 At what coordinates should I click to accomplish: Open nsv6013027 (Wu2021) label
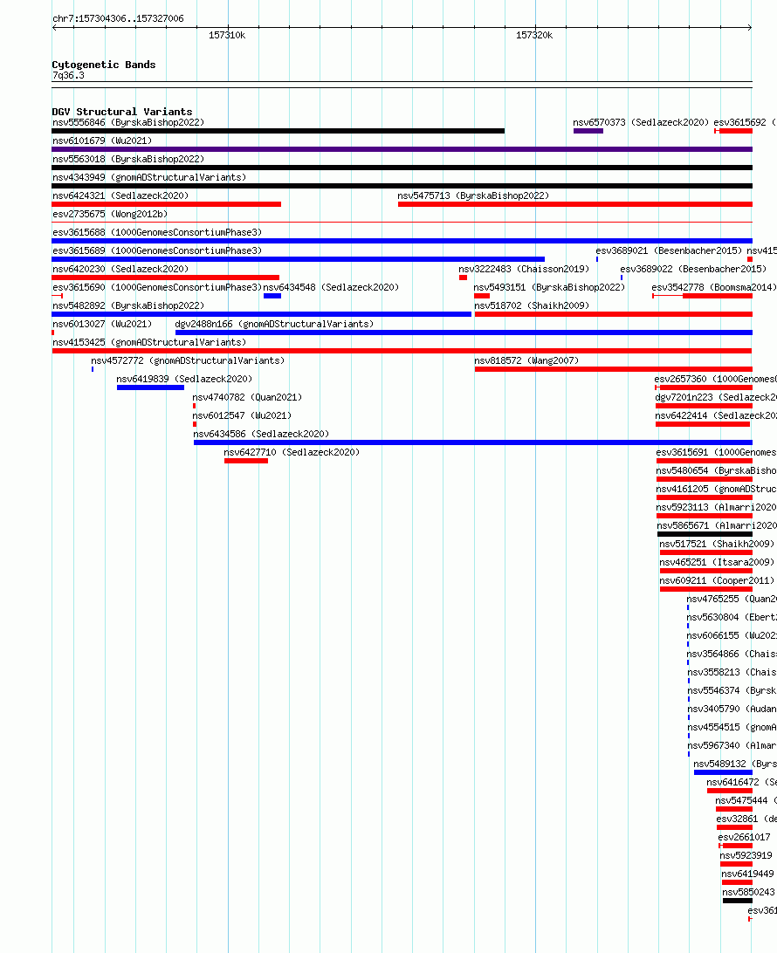[x=102, y=324]
